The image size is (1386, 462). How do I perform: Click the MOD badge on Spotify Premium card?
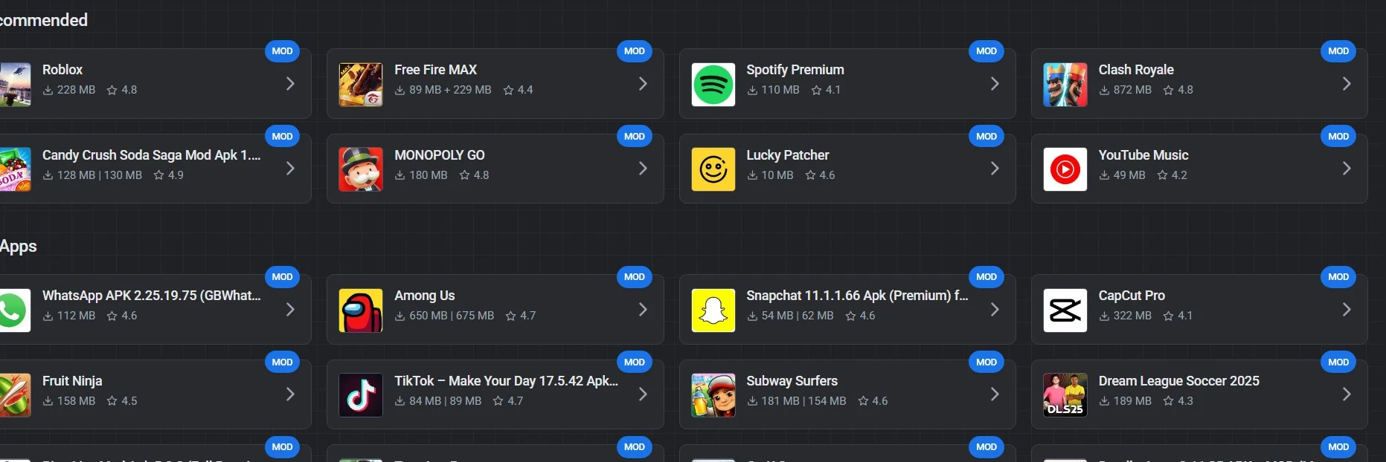(x=986, y=51)
